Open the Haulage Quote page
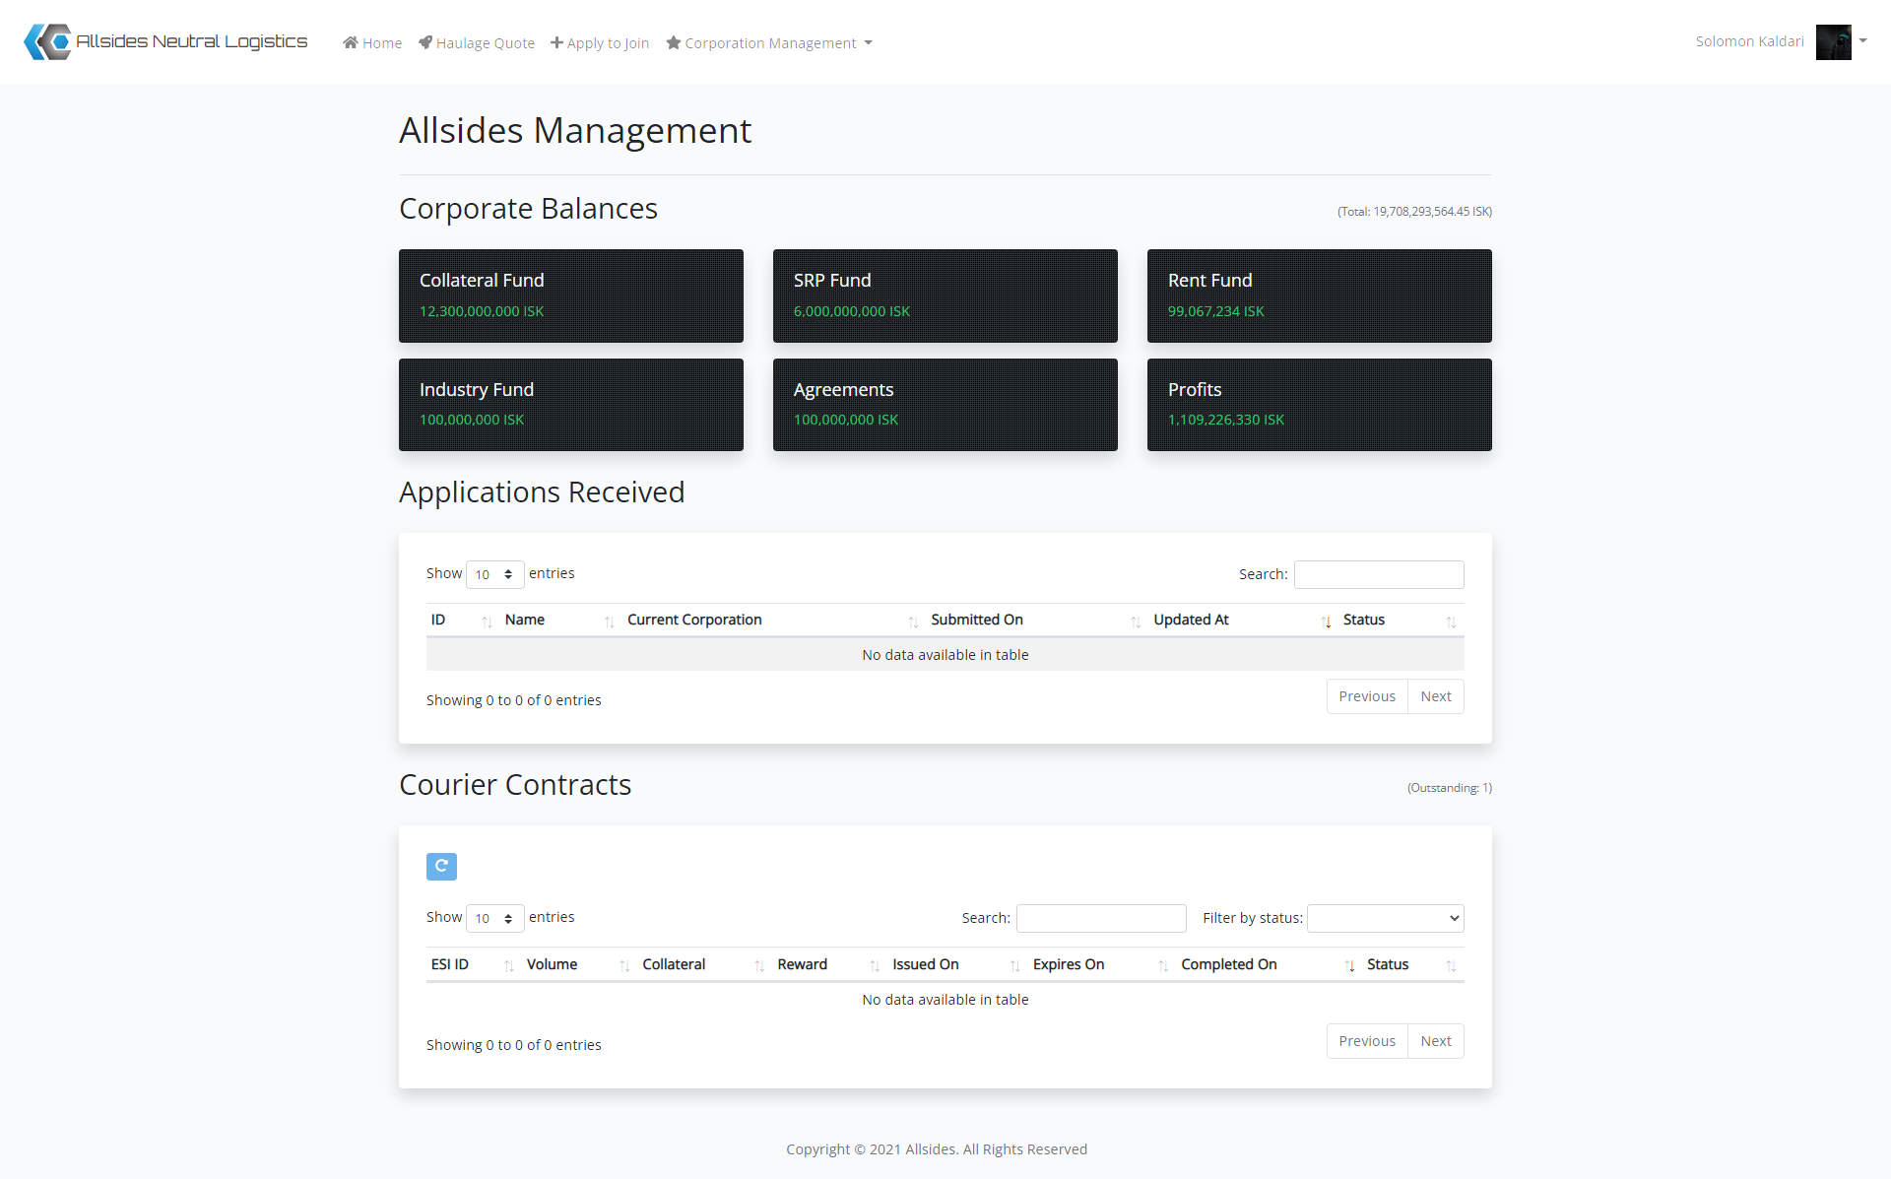The image size is (1891, 1179). pyautogui.click(x=477, y=42)
